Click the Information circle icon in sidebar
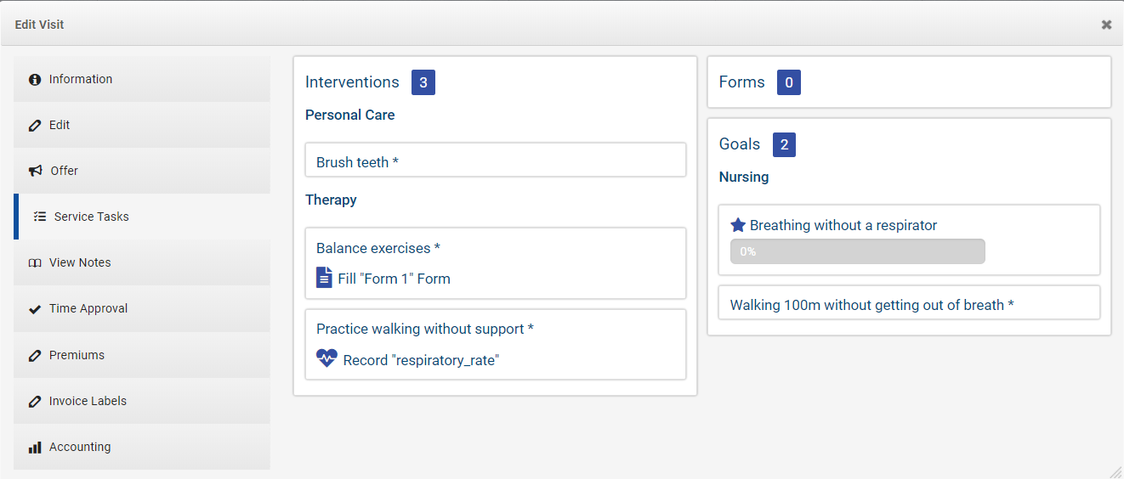The image size is (1124, 479). tap(35, 80)
